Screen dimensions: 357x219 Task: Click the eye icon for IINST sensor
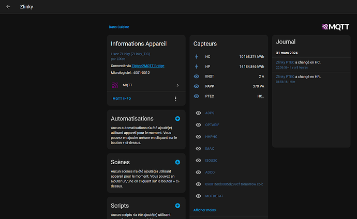(x=196, y=76)
